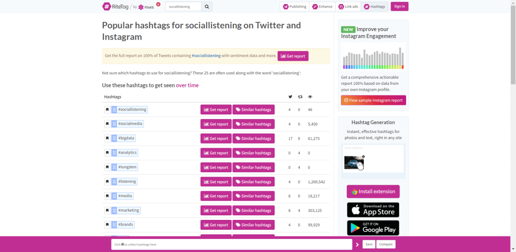Expand the collection bar chevron arrow

click(x=357, y=244)
